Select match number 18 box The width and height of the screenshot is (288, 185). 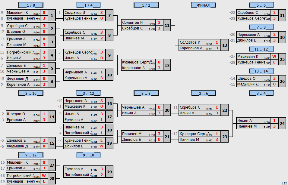click(x=109, y=130)
